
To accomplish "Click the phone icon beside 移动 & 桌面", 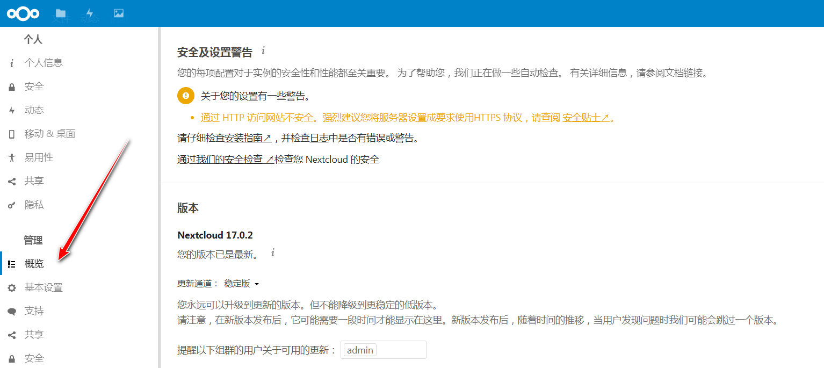I will (x=12, y=134).
